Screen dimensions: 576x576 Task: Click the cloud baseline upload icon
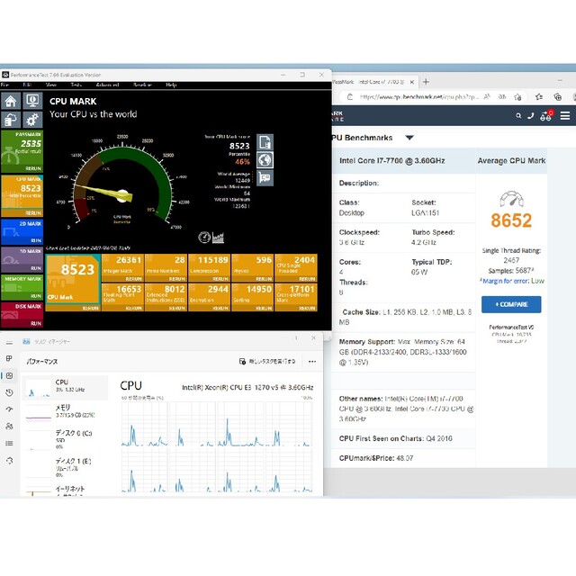pos(11,120)
